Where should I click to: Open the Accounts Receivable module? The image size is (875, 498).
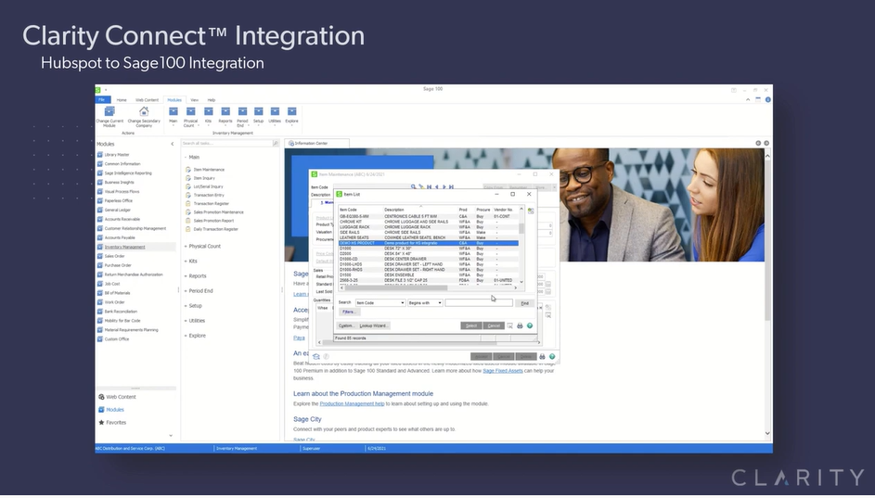coord(122,219)
